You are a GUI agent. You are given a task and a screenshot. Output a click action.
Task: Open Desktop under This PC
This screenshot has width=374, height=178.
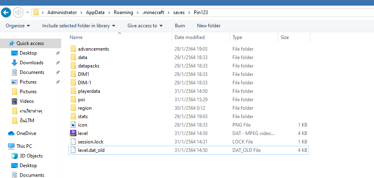[28, 166]
